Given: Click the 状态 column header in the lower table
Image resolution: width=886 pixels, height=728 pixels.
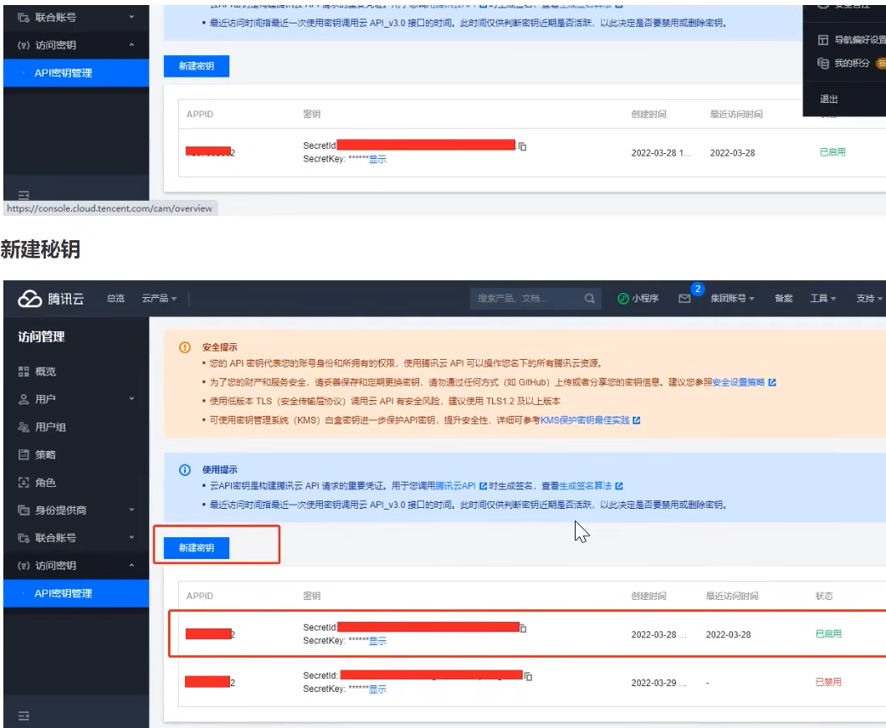Looking at the screenshot, I should [824, 597].
